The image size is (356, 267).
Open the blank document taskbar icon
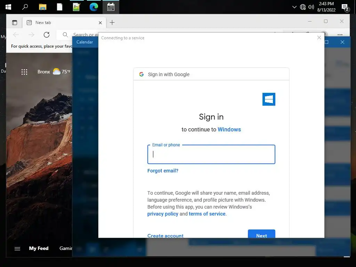[x=59, y=7]
